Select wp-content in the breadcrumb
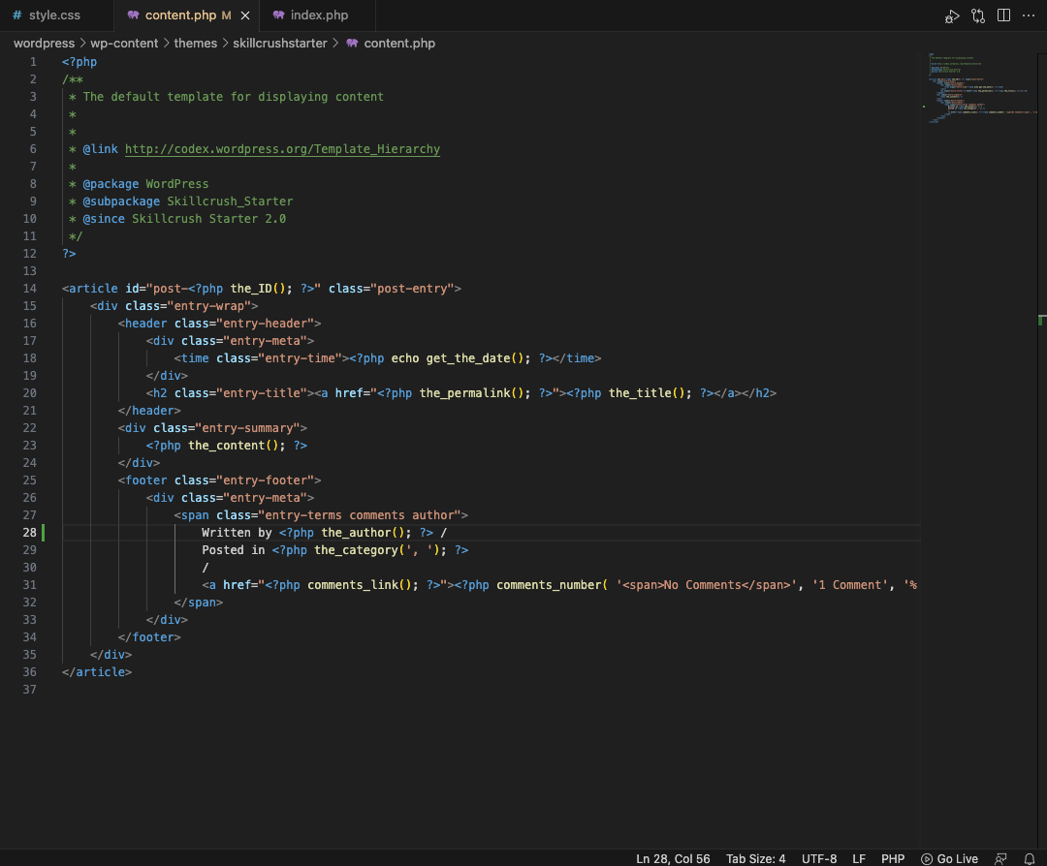This screenshot has width=1047, height=866. point(124,43)
